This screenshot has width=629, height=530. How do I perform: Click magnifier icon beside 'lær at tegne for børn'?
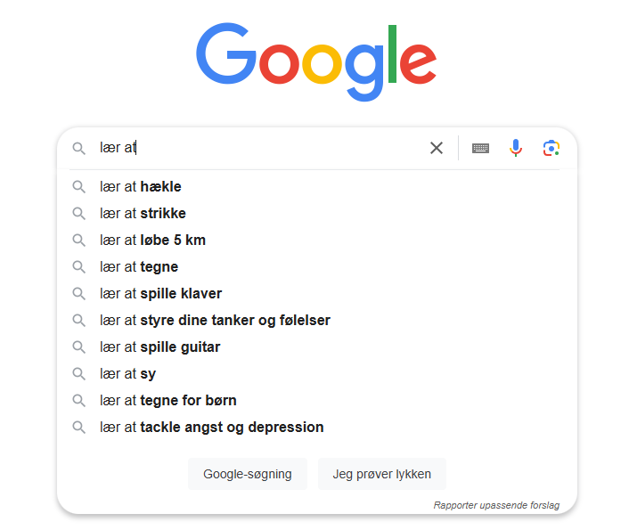79,401
